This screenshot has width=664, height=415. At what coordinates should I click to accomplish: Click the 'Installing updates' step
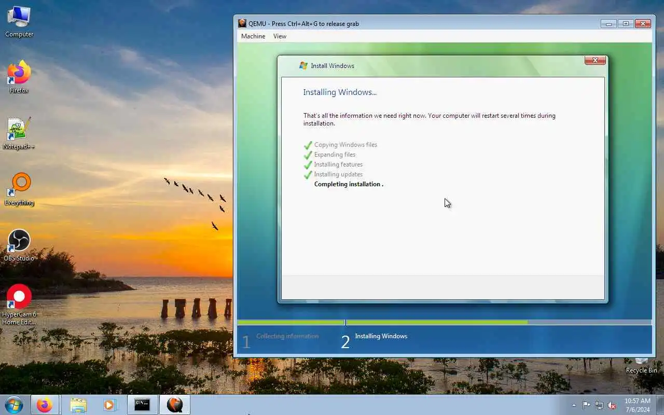(338, 174)
